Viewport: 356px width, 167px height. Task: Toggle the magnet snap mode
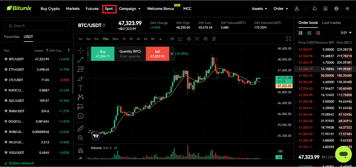click(x=81, y=150)
